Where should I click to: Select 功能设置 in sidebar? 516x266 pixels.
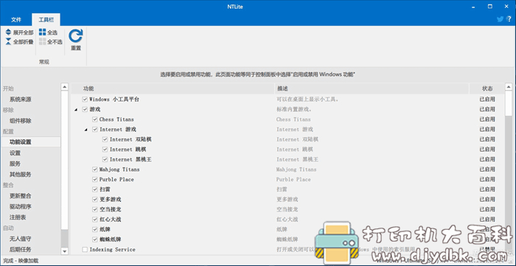pos(21,142)
